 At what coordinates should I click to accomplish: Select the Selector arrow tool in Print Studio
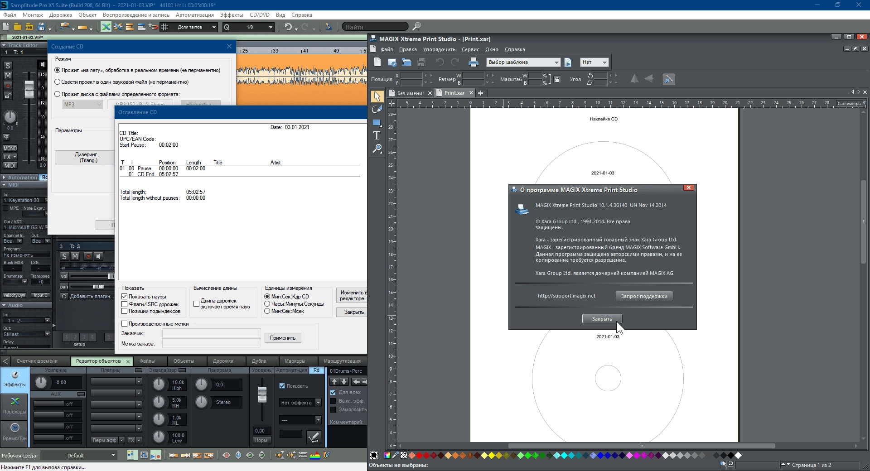pos(377,96)
